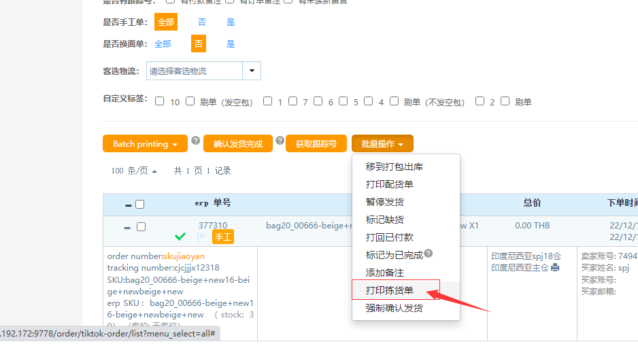The height and width of the screenshot is (344, 638).
Task: Open the skujiaoyan order number link
Action: [184, 256]
